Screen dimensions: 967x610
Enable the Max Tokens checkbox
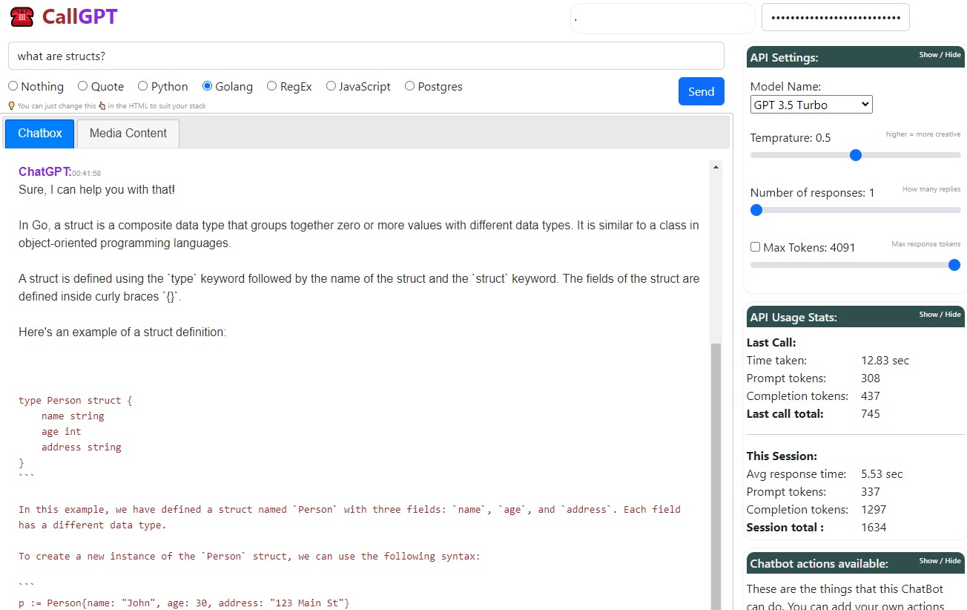(755, 247)
